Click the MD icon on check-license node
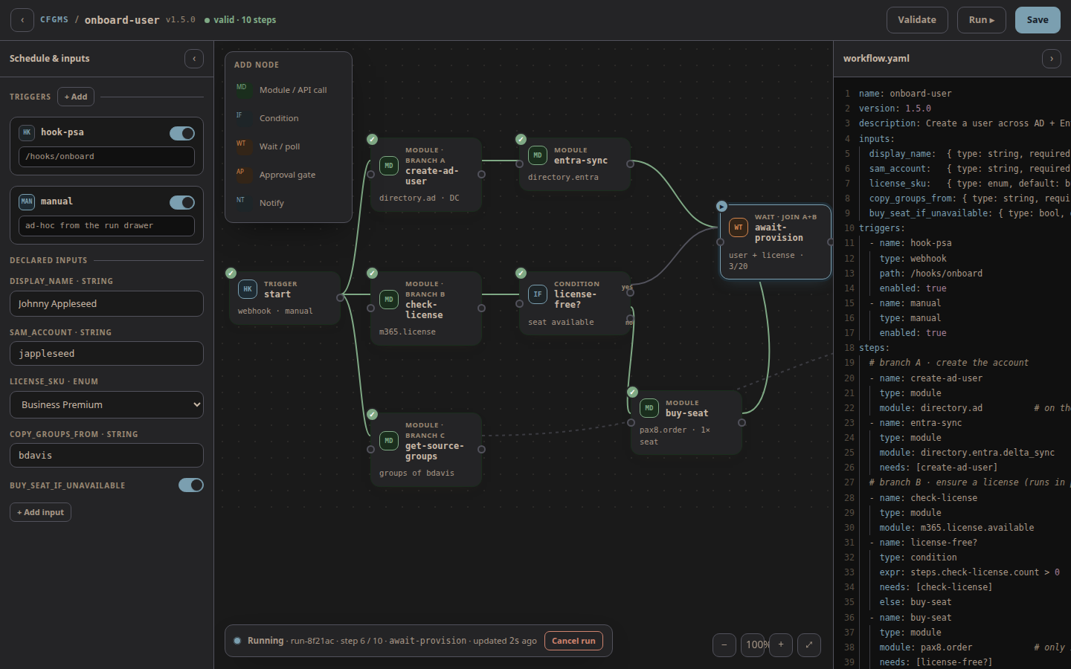 (x=389, y=300)
